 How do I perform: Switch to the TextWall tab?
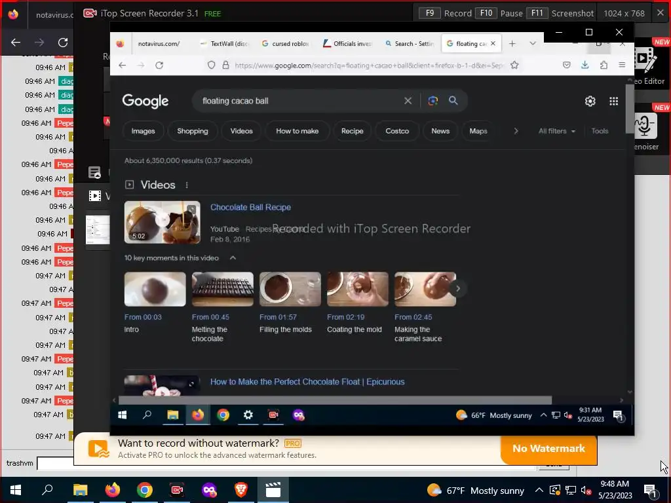pyautogui.click(x=224, y=44)
